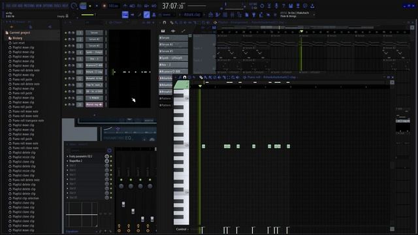
Task: Mute the first Serum channel
Action: (66, 33)
